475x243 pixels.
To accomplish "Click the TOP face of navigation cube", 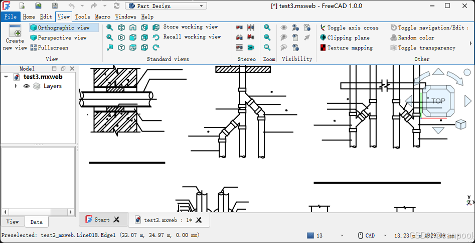I will coord(438,101).
